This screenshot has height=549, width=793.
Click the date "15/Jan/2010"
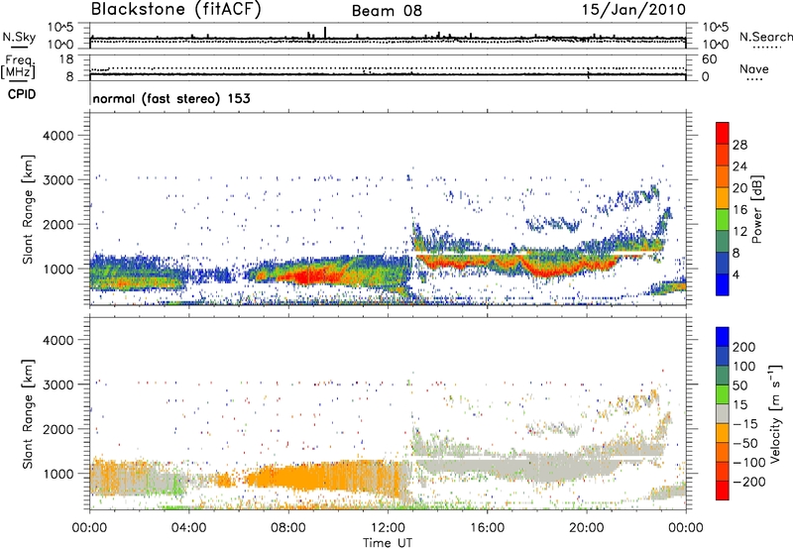click(x=634, y=10)
